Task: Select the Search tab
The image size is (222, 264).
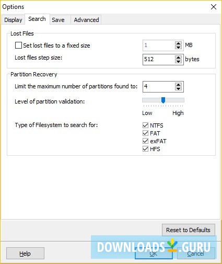Action: click(37, 19)
